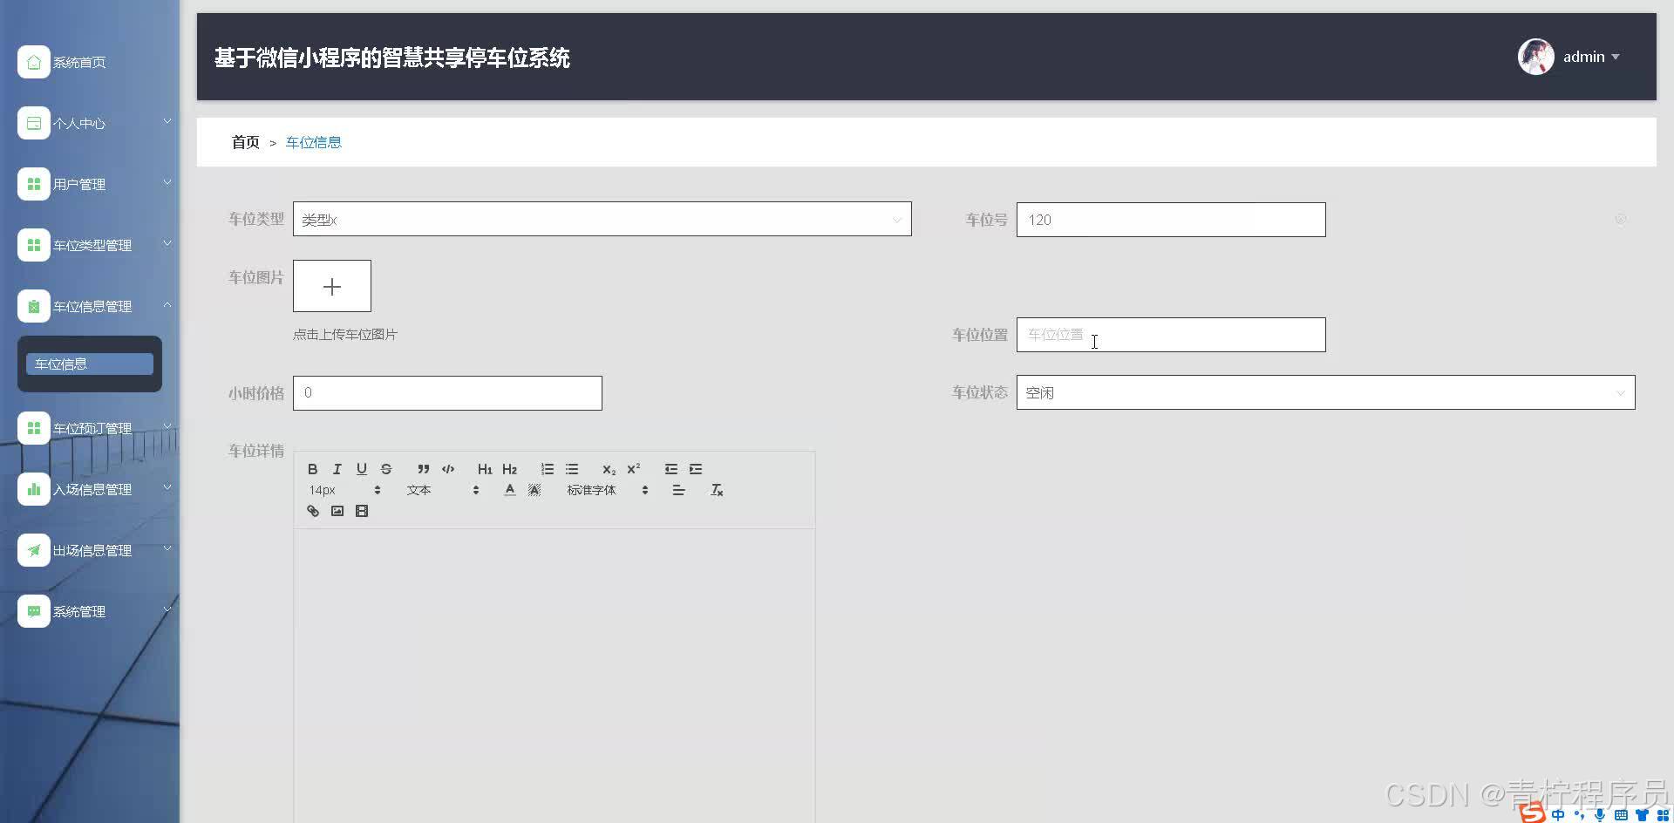Apply bold formatting in the editor

pos(312,468)
